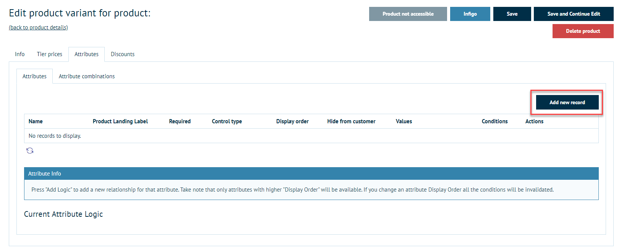Viewport: 624px width, 250px height.
Task: Open the Discounts tab
Action: [123, 54]
